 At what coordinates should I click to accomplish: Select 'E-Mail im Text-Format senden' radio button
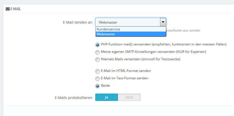(x=98, y=78)
